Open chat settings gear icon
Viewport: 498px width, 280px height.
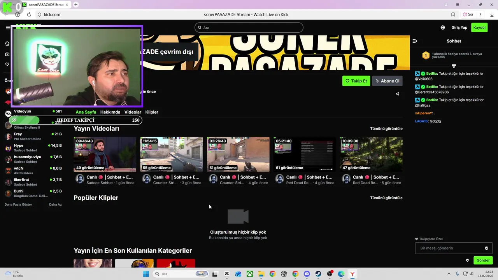pyautogui.click(x=467, y=261)
